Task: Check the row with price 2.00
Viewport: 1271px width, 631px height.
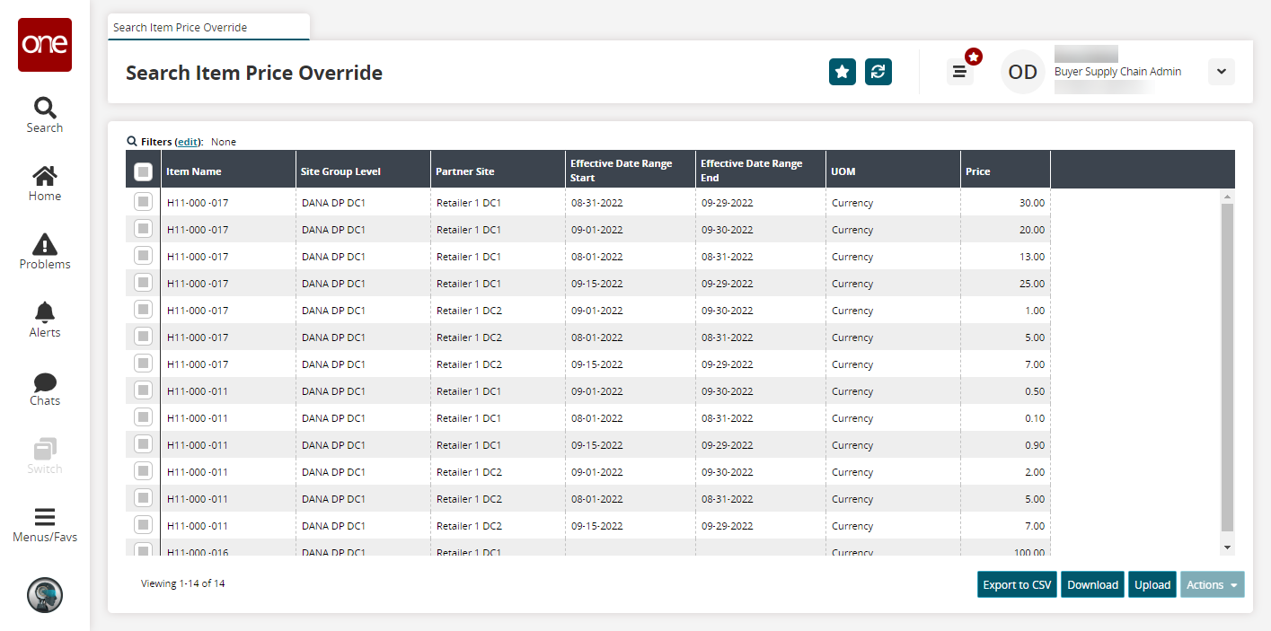Action: (x=143, y=471)
